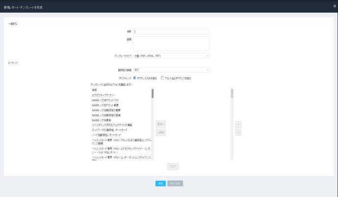The height and width of the screenshot is (197, 338).
Task: Click the キャンセル button
Action: click(x=176, y=183)
